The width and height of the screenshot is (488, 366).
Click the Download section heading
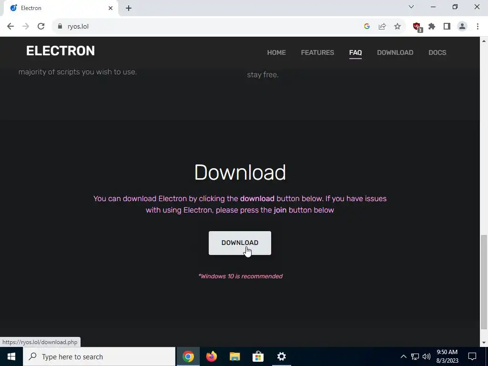pos(240,172)
